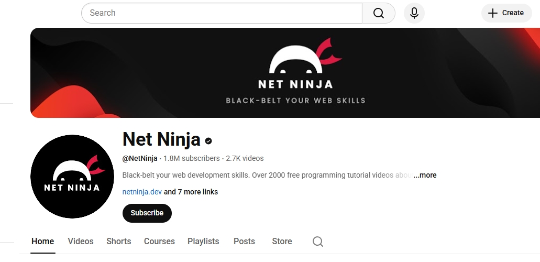Switch to the Videos tab
Image resolution: width=540 pixels, height=262 pixels.
point(81,242)
